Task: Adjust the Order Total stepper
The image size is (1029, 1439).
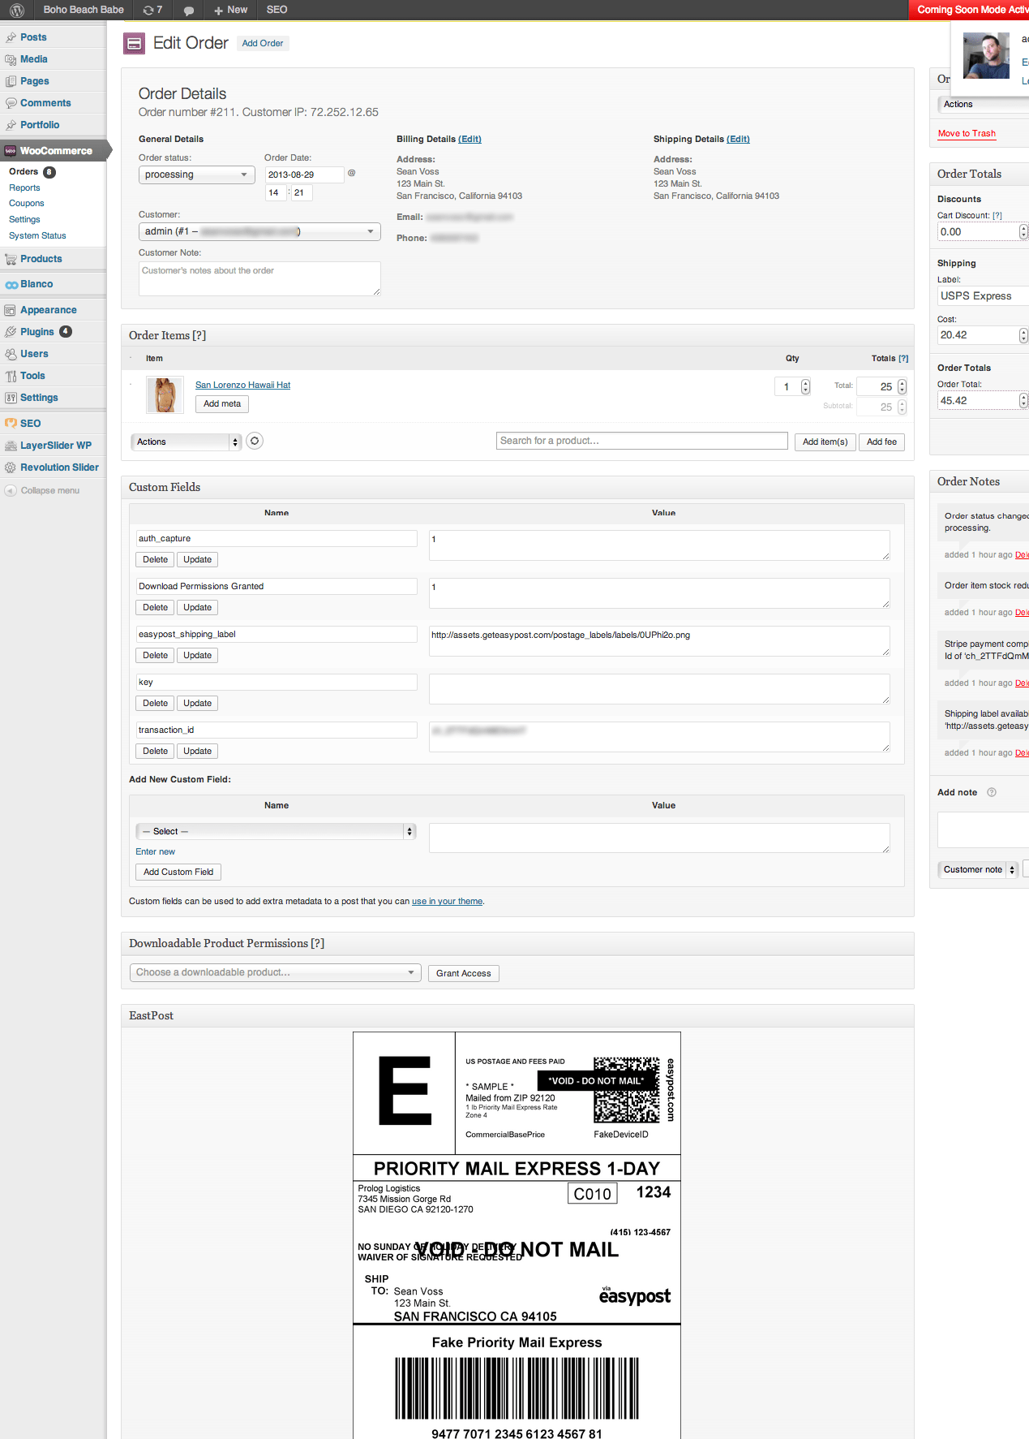Action: tap(1023, 400)
